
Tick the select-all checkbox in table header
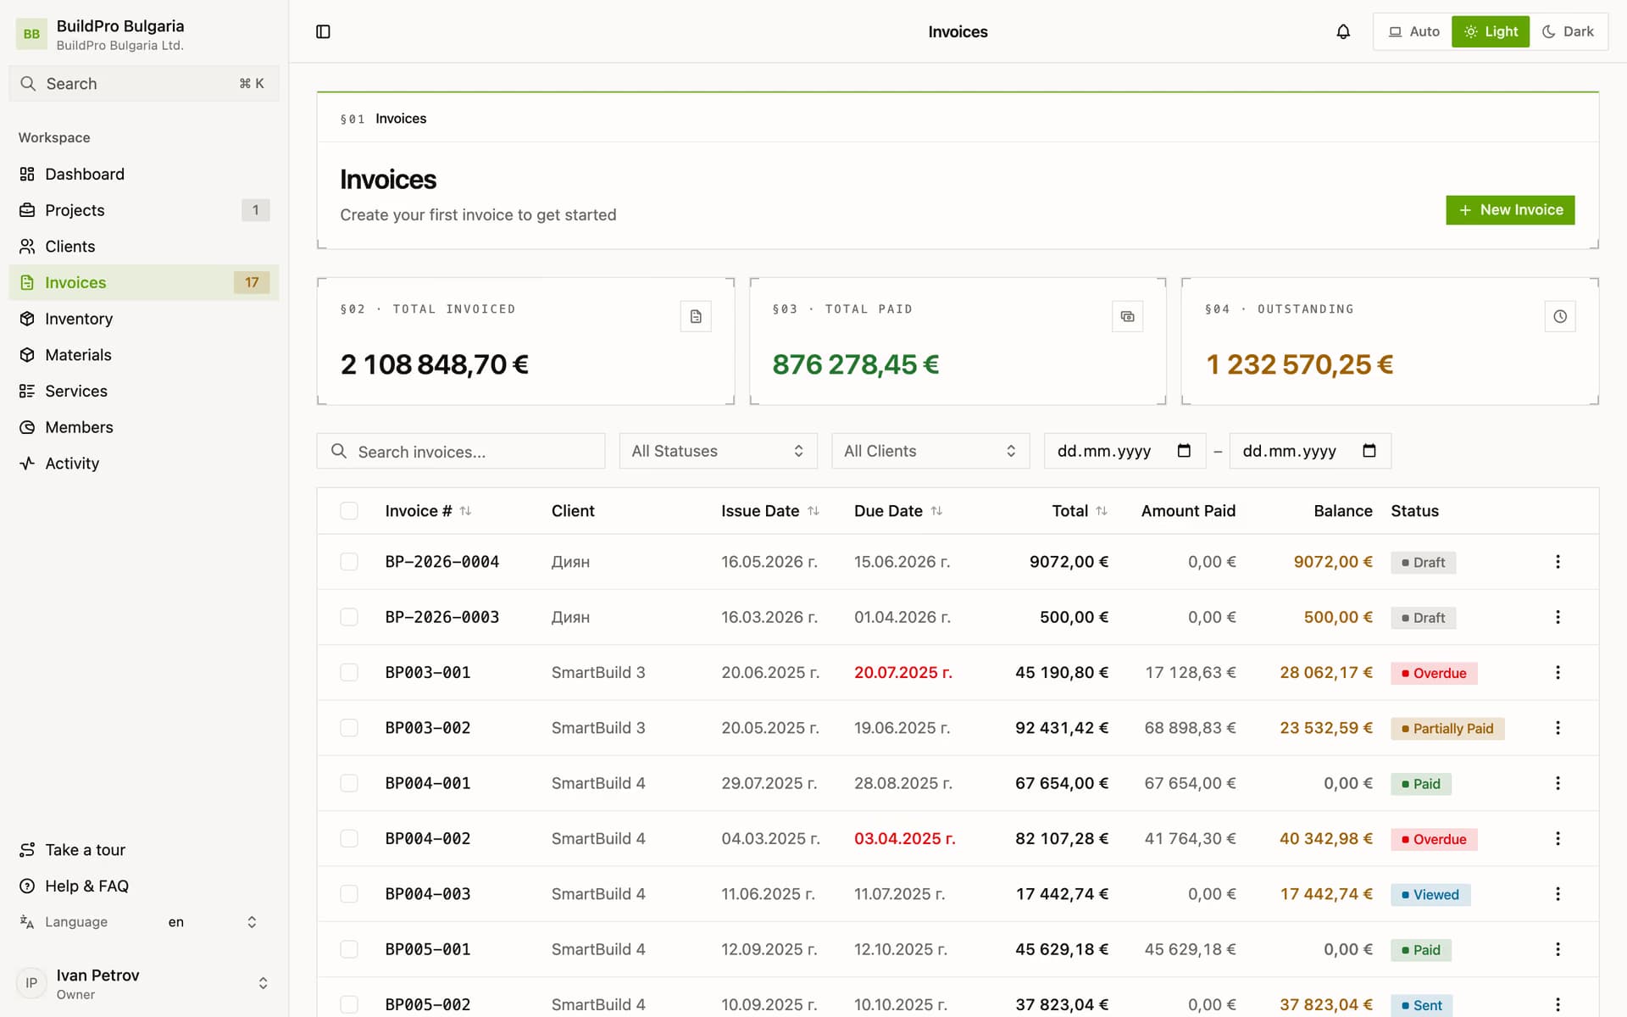(x=349, y=511)
